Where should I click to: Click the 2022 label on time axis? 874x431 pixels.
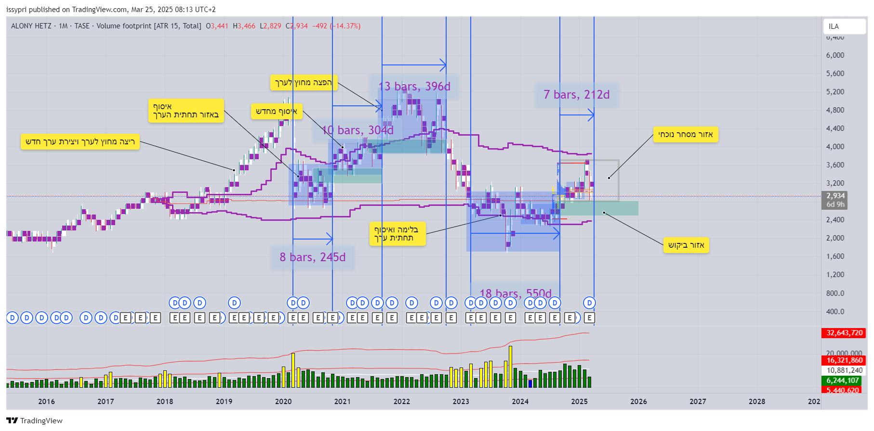pos(402,402)
